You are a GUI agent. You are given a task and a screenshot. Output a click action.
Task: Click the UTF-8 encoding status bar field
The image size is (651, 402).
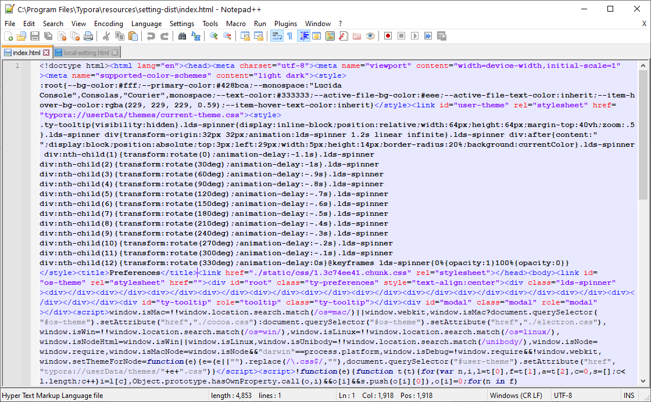[x=563, y=396]
